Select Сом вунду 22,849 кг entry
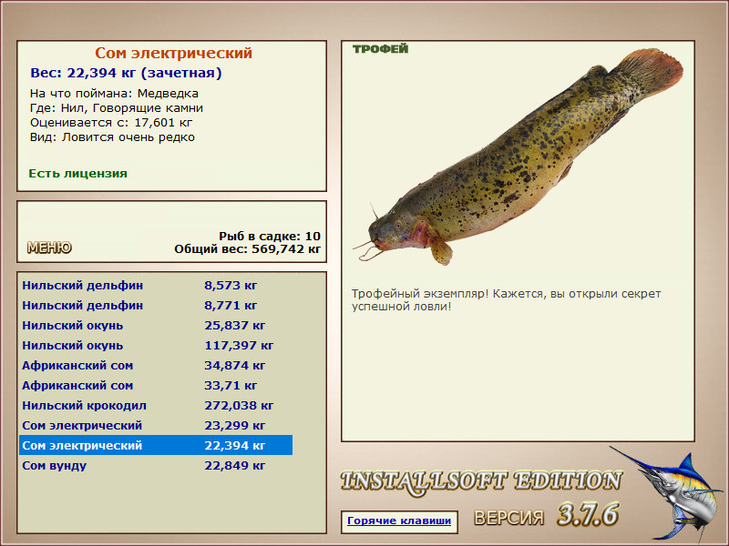The width and height of the screenshot is (729, 546). [x=156, y=465]
